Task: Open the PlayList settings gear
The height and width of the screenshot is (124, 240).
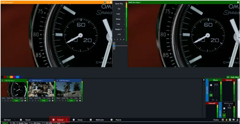Action: click(x=112, y=120)
